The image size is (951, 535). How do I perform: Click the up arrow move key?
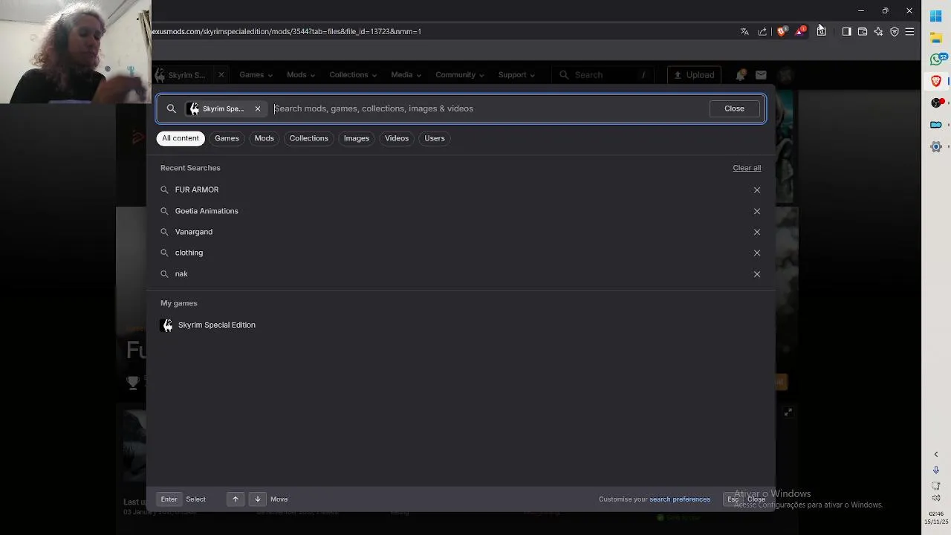point(236,499)
